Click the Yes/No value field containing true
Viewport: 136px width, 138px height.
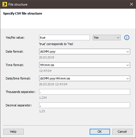[x=65, y=38]
